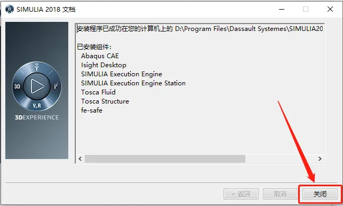The image size is (343, 206).
Task: Click the Tosca Fluid line
Action: pos(98,92)
